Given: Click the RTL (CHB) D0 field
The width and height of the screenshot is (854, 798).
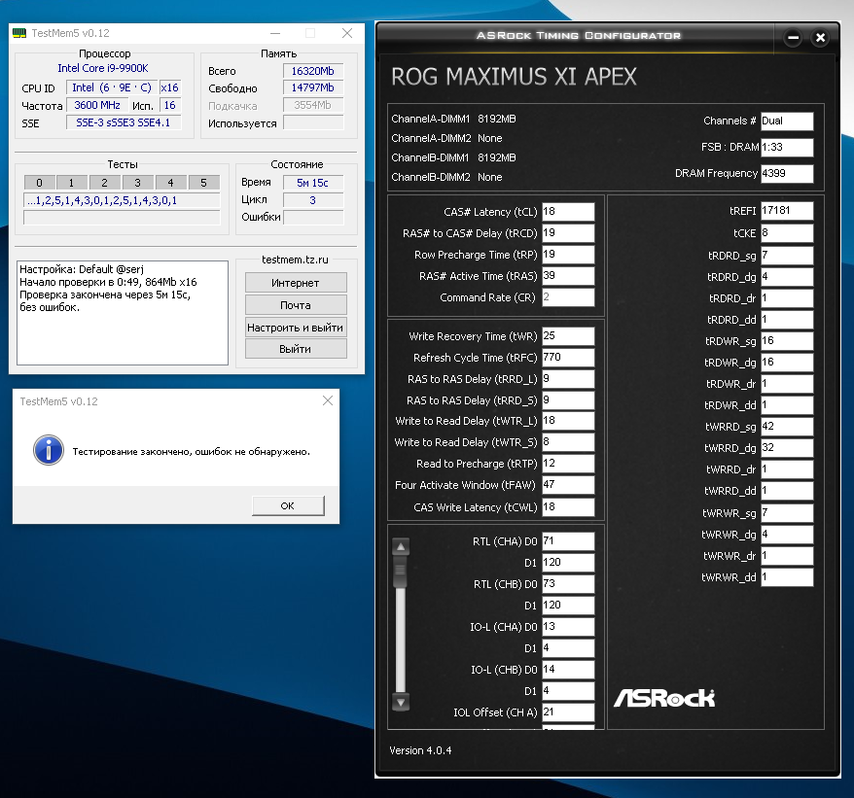Looking at the screenshot, I should (568, 583).
